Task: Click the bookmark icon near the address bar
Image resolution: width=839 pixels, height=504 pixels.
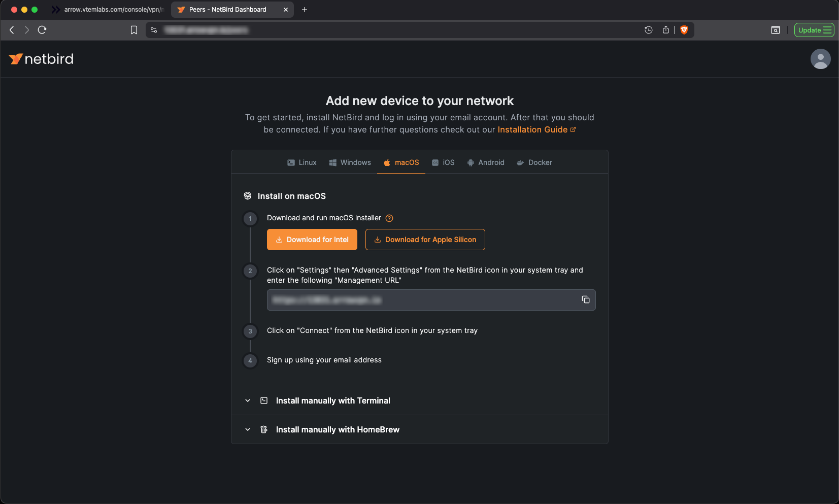Action: 133,30
